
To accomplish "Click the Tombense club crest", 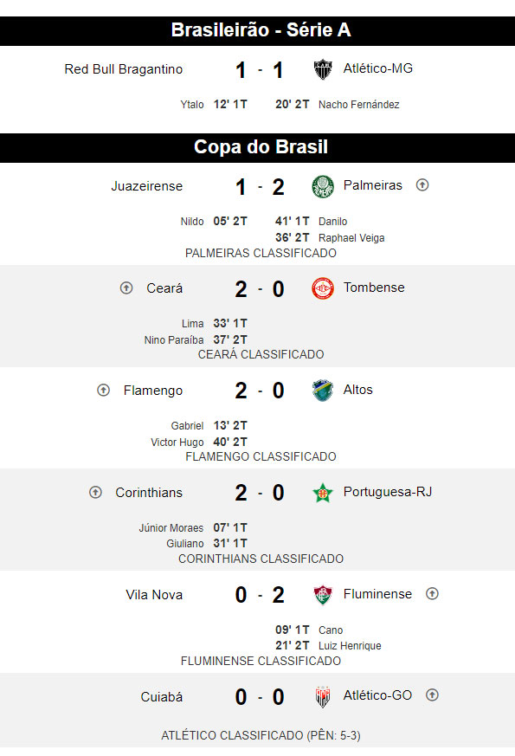I will click(x=323, y=288).
